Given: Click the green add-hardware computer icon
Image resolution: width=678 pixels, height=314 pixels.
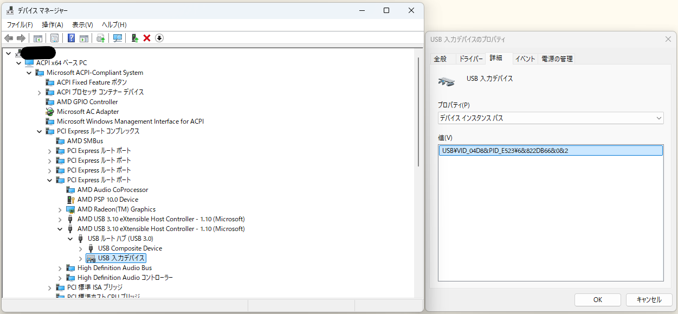Looking at the screenshot, I should tap(134, 38).
